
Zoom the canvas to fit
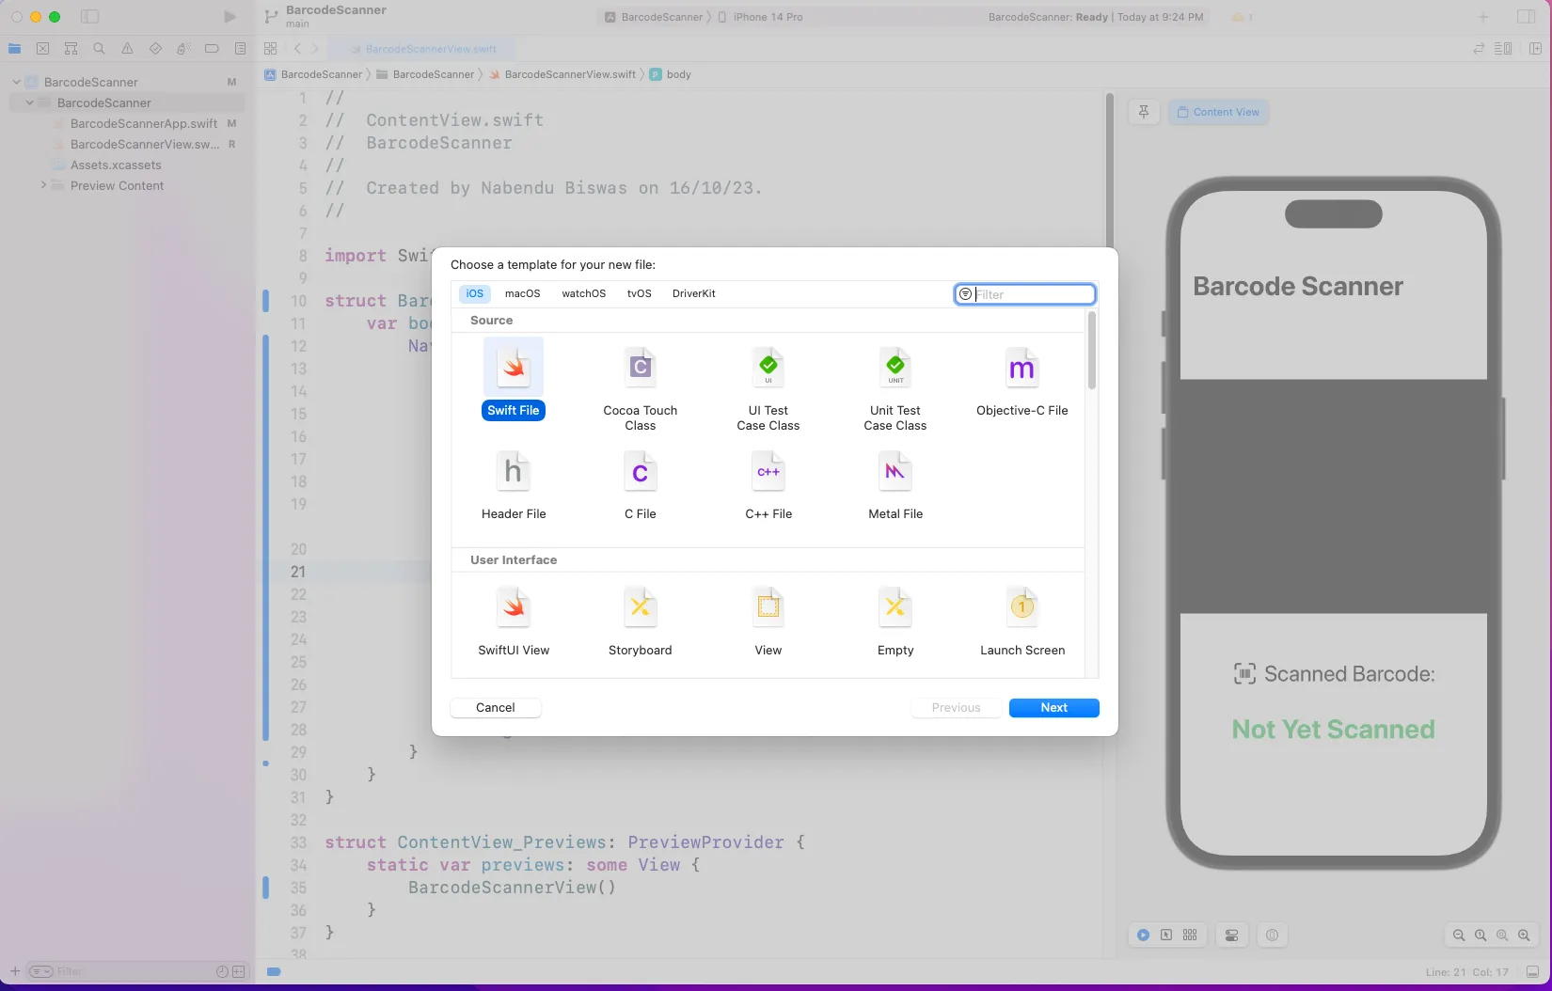click(1502, 936)
